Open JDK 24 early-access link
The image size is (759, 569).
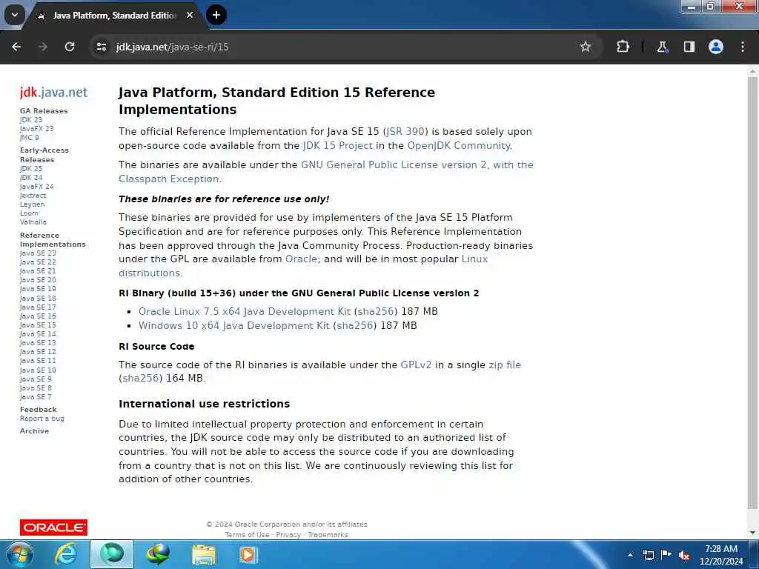pos(31,178)
